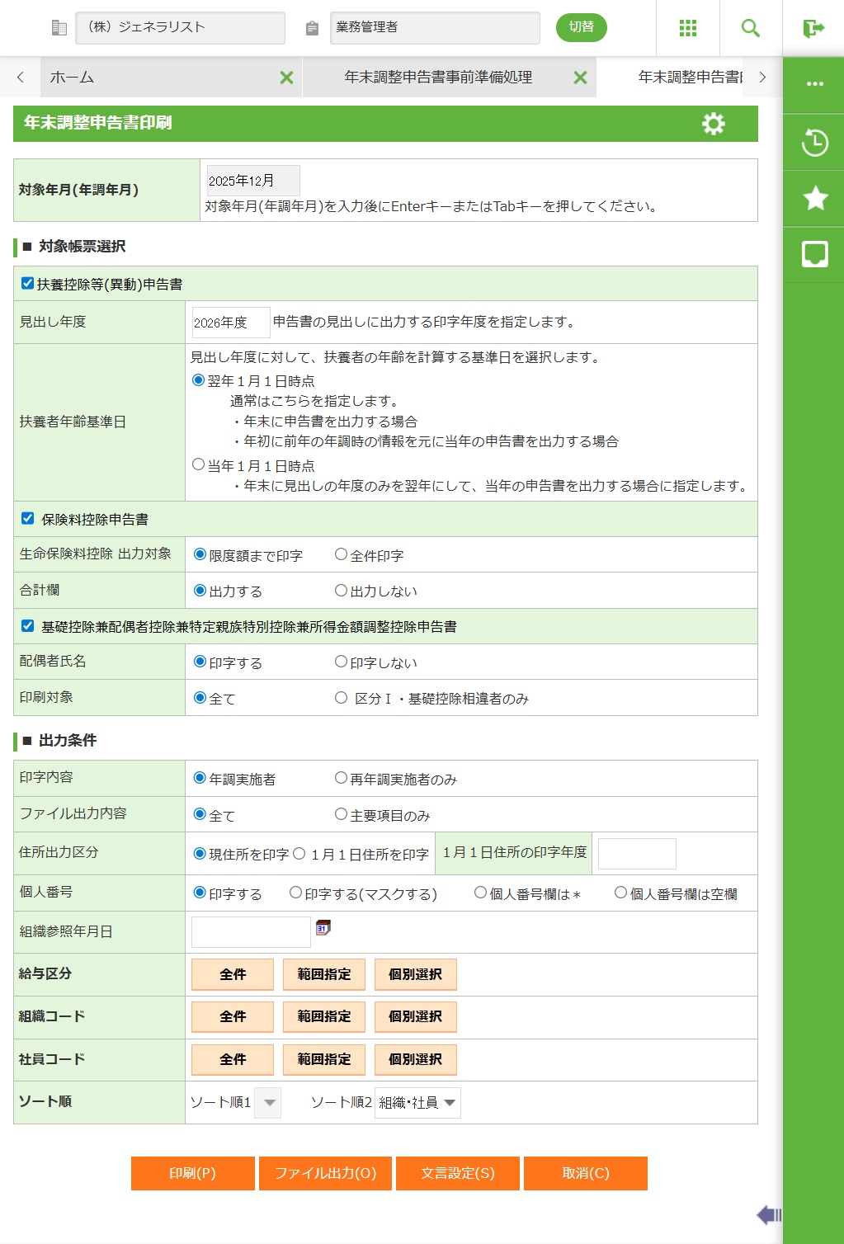
Task: Open calendar picker for 組織参照年月日
Action: (x=323, y=928)
